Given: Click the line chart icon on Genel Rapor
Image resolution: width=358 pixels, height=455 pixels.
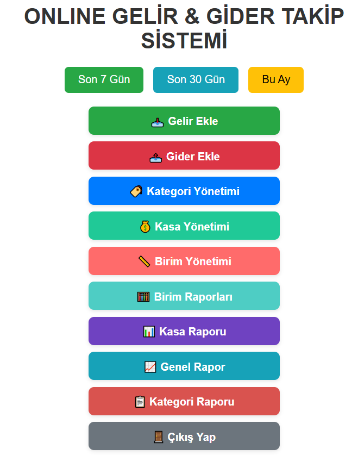Looking at the screenshot, I should pyautogui.click(x=150, y=367).
